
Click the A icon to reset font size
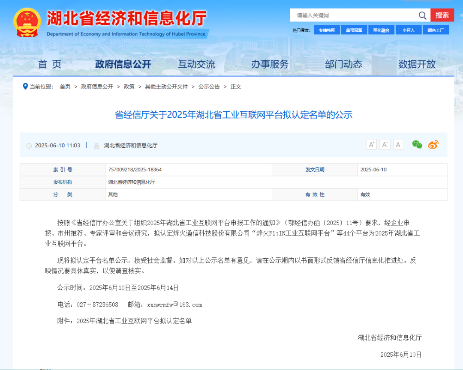pos(398,144)
